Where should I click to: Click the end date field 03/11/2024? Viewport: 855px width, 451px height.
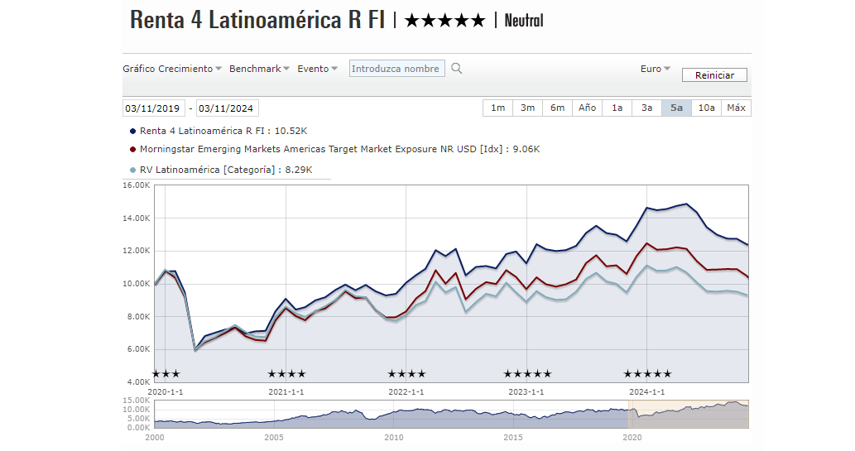(x=227, y=108)
